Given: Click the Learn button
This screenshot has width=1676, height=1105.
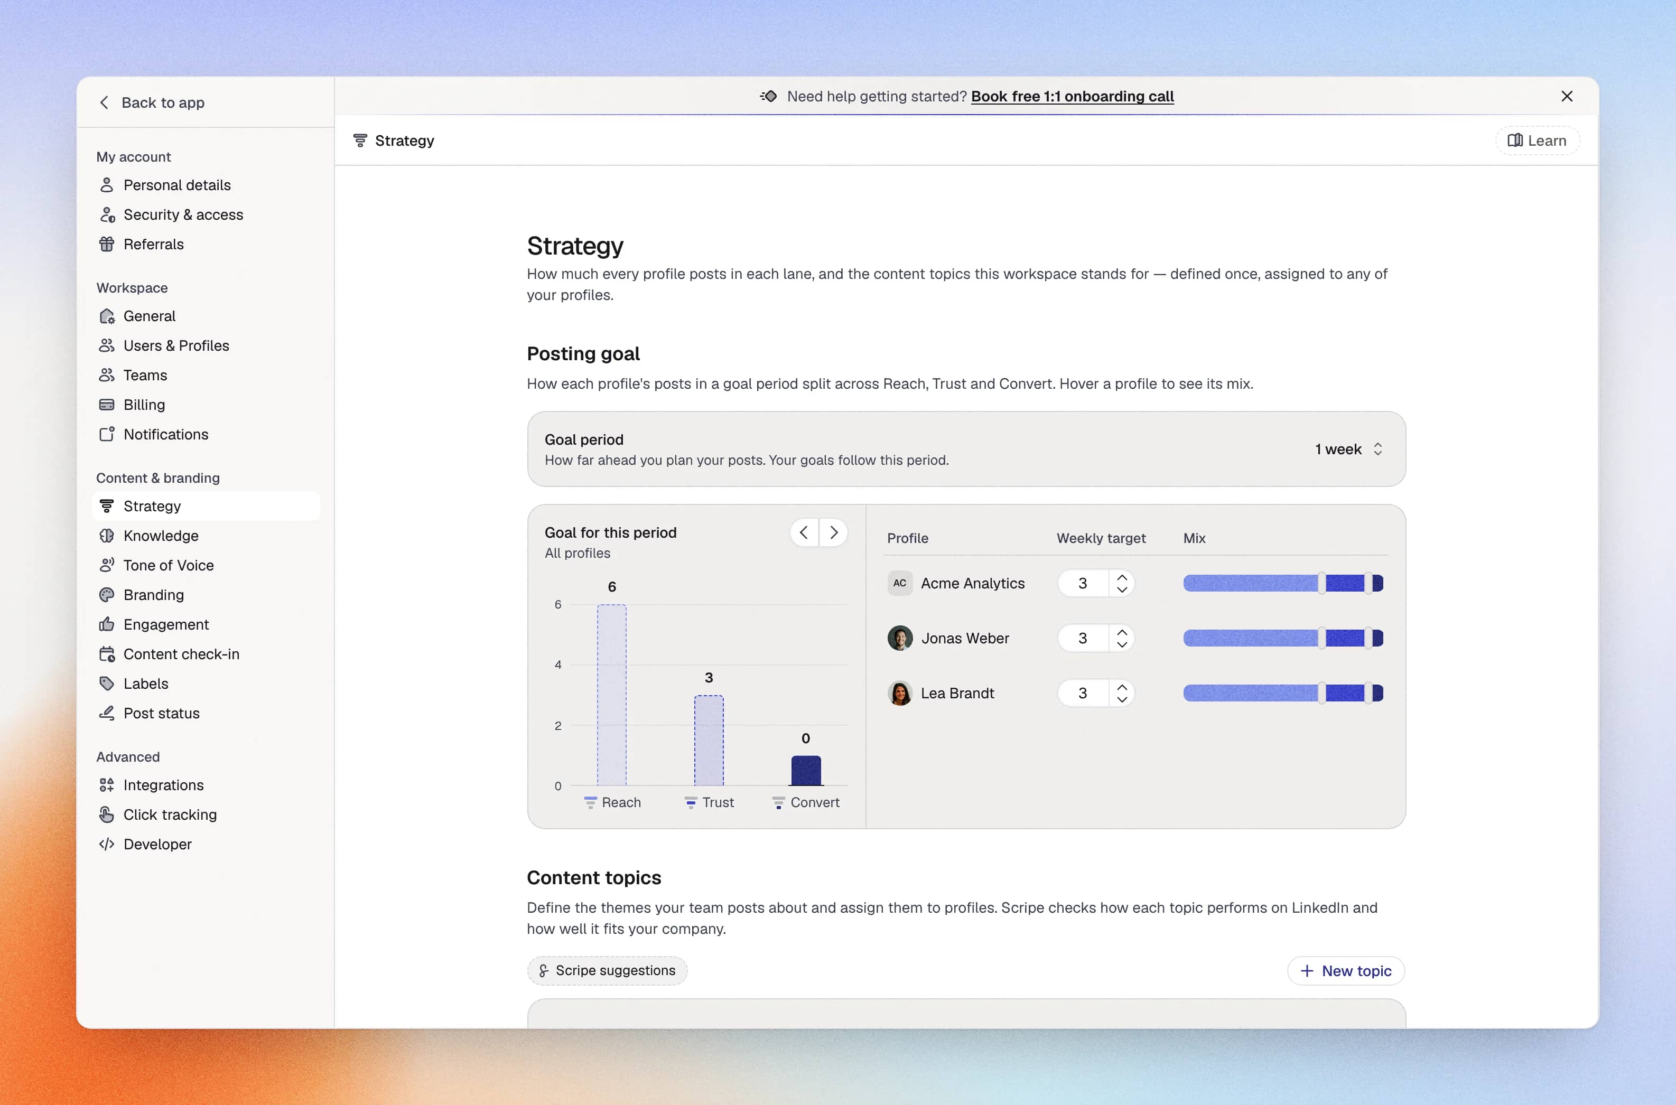Looking at the screenshot, I should pos(1537,141).
